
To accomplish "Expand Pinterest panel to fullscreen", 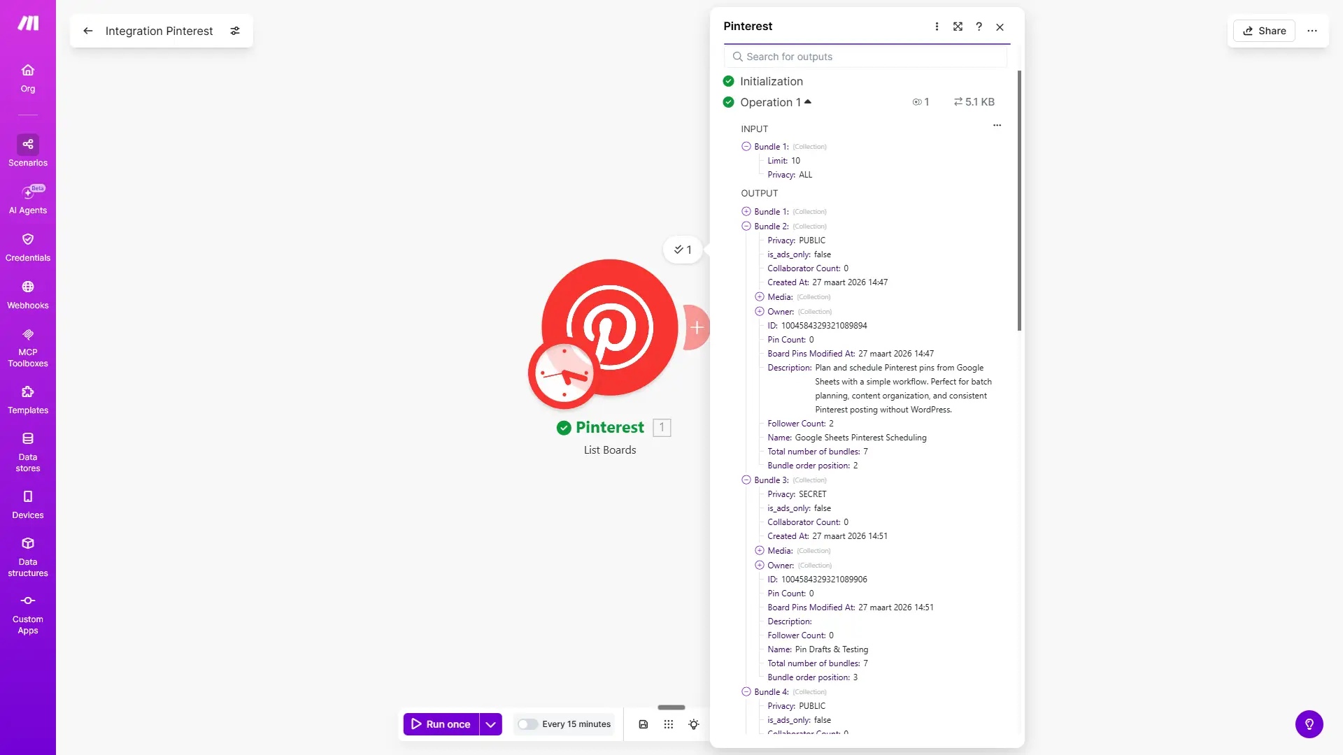I will [958, 27].
